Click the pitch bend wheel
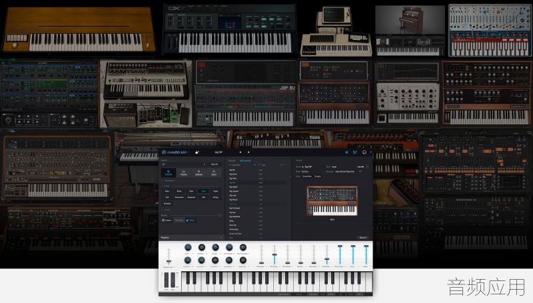This screenshot has height=303, width=533. pos(166,280)
